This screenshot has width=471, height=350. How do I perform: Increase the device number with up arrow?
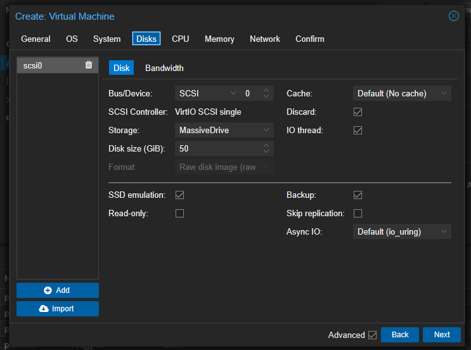pyautogui.click(x=266, y=91)
